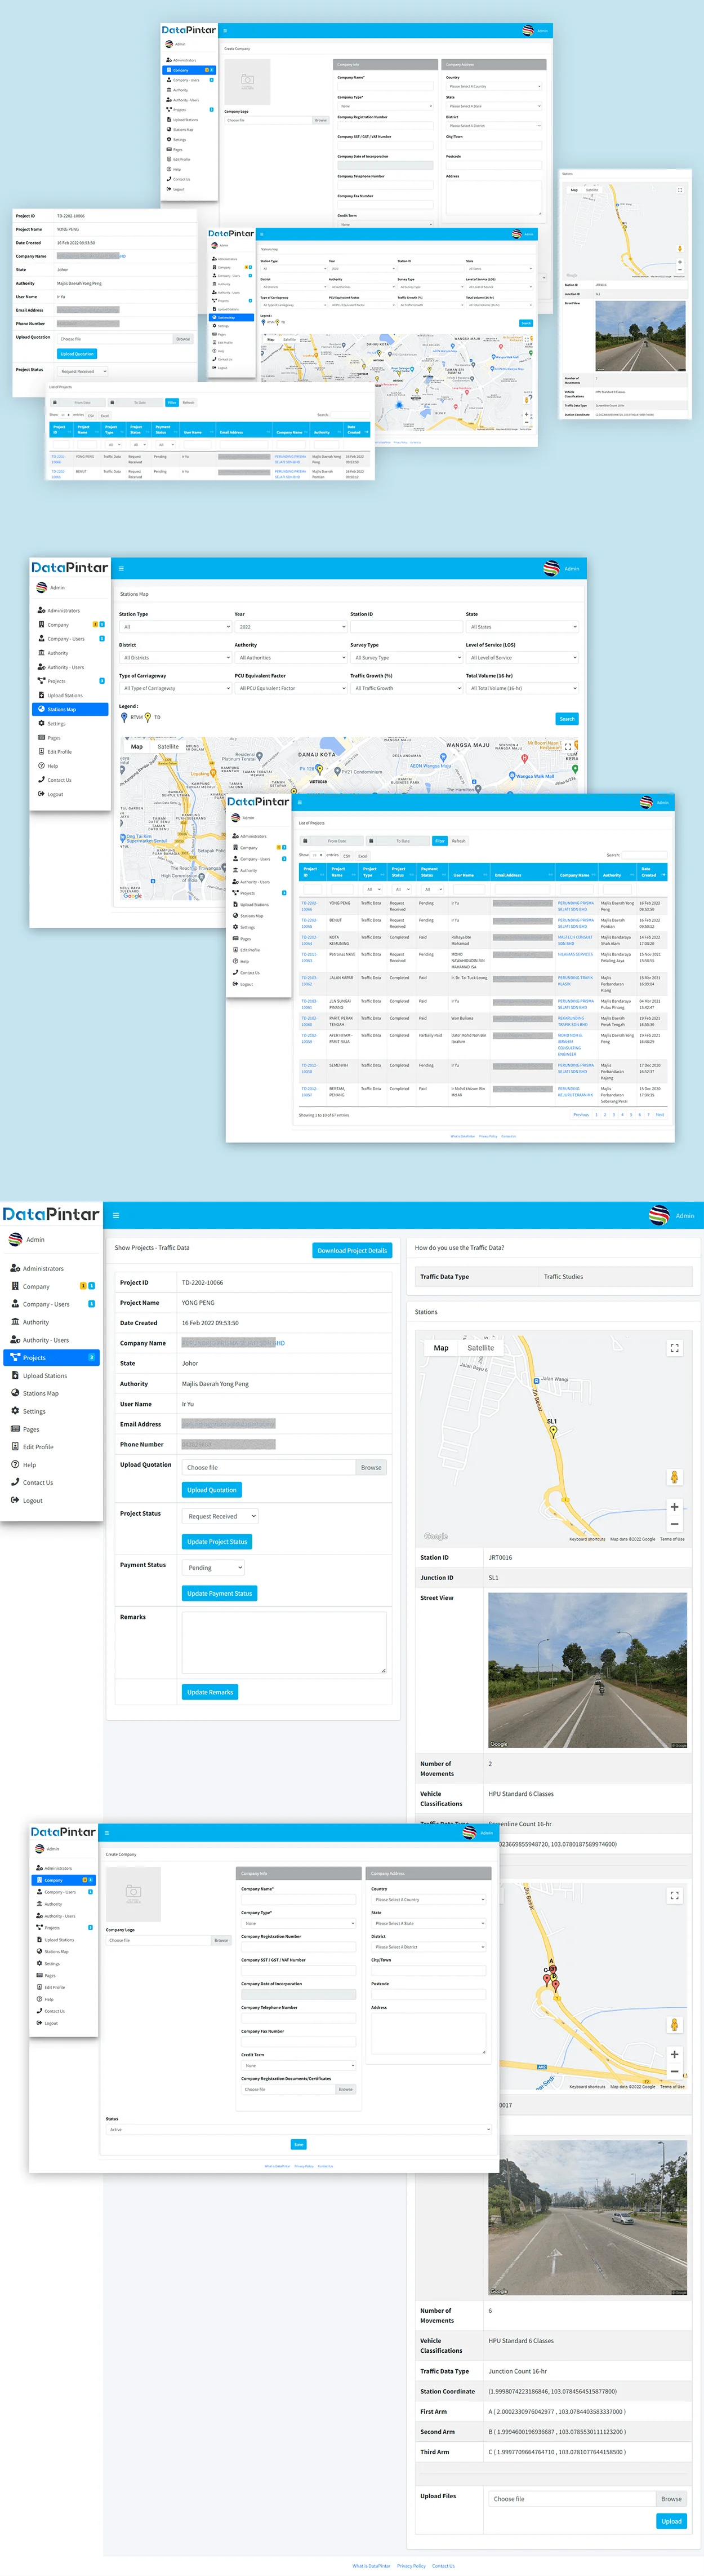Viewport: 704px width, 2576px height.
Task: Click Logout icon in Show Projects page sidebar
Action: [x=16, y=1500]
